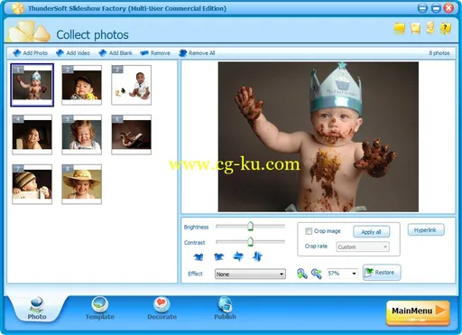Click the Add Video toolbar icon
The height and width of the screenshot is (335, 462).
coord(60,53)
